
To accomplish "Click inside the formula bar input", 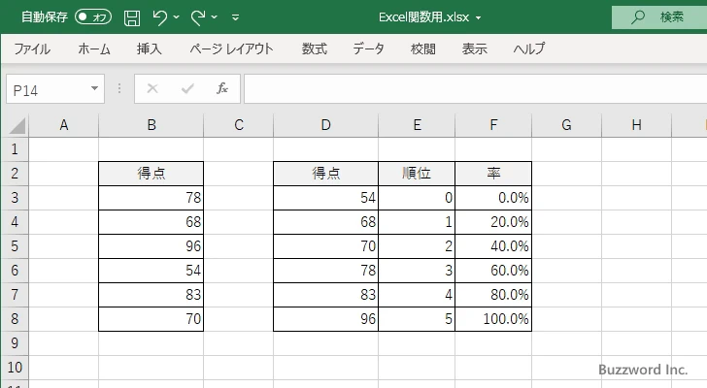I will pyautogui.click(x=466, y=88).
